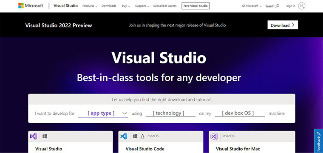Viewport: 323px width, 153px height.
Task: Open the Visual Studio brand link
Action: pos(65,6)
